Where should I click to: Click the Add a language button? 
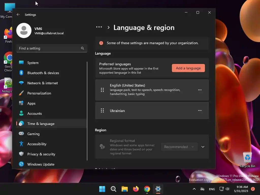pos(188,68)
